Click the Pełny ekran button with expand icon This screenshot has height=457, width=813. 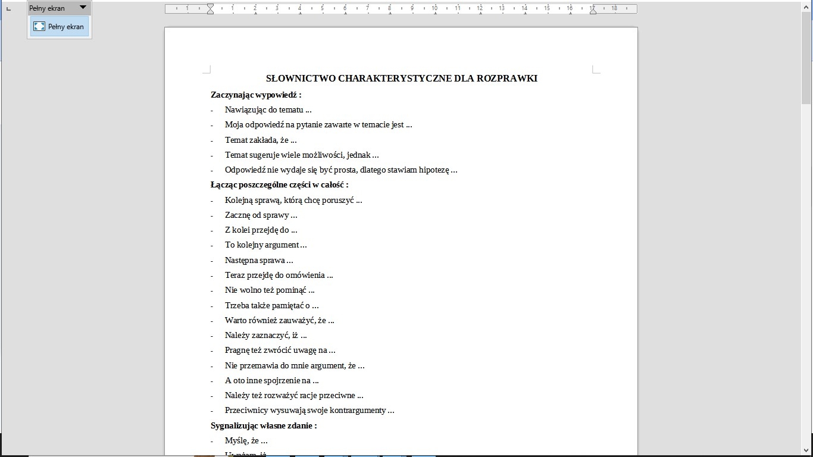pos(59,27)
